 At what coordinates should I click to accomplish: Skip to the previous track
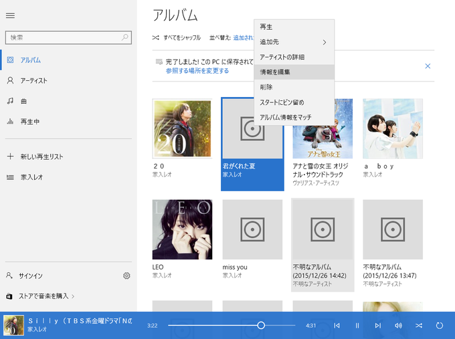pos(337,326)
